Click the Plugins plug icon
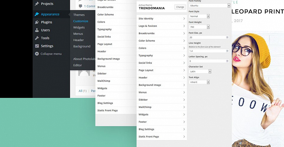284x147 pixels. (x=37, y=22)
